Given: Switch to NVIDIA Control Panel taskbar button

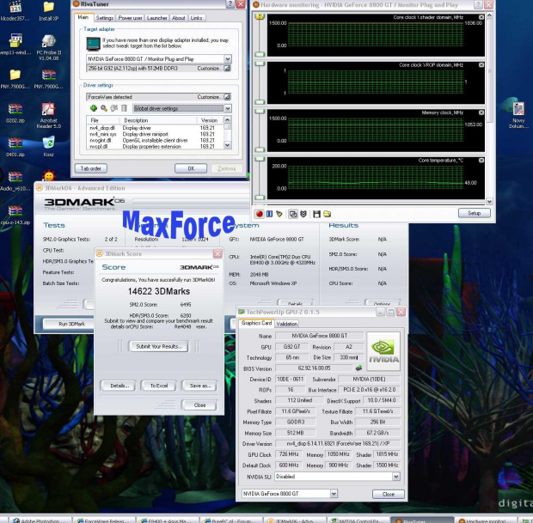Looking at the screenshot, I should pos(358,520).
